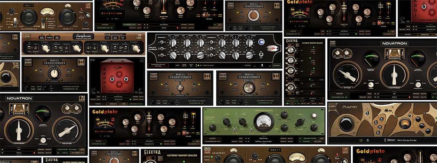Switch Sidechain Internal on the AR-1 compressor
The width and height of the screenshot is (437, 163).
(x=310, y=138)
